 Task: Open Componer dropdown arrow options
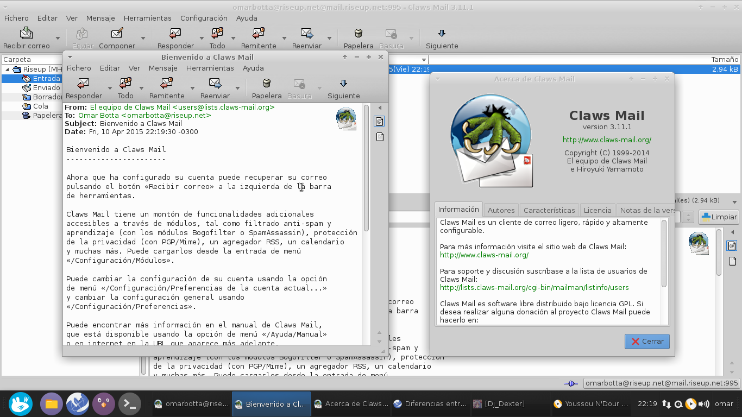[143, 39]
